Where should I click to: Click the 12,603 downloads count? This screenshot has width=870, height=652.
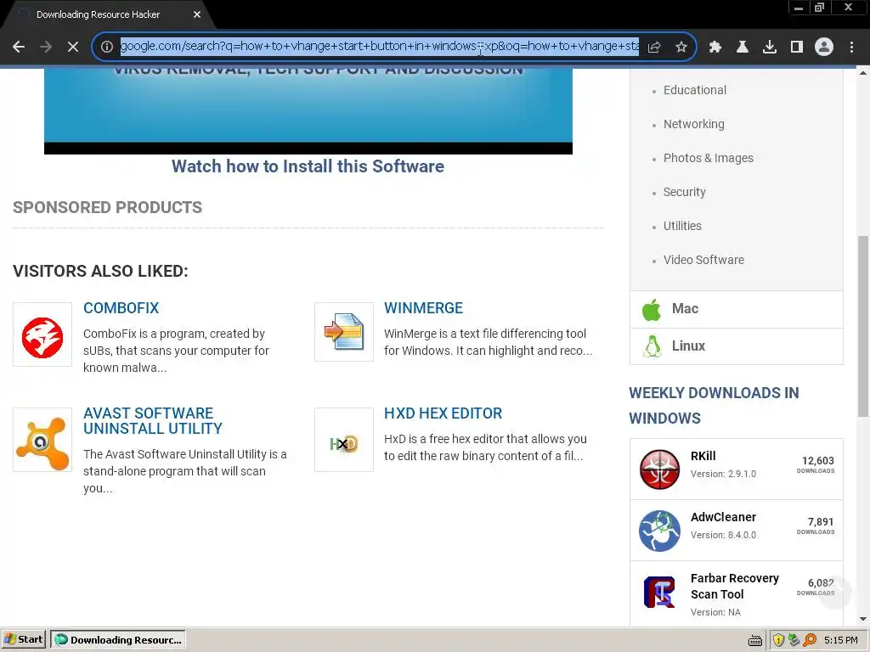(817, 461)
